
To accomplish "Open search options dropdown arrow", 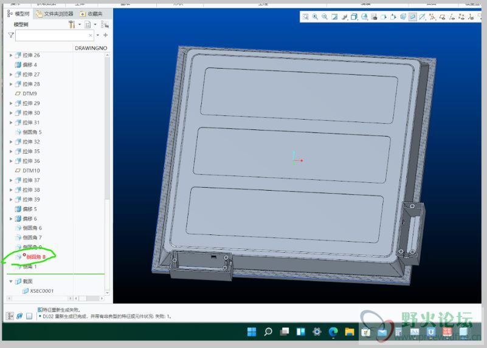I will (x=97, y=35).
